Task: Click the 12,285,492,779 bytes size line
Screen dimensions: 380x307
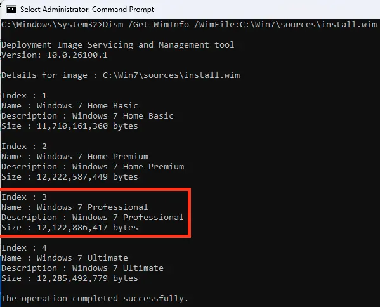Action: click(70, 278)
